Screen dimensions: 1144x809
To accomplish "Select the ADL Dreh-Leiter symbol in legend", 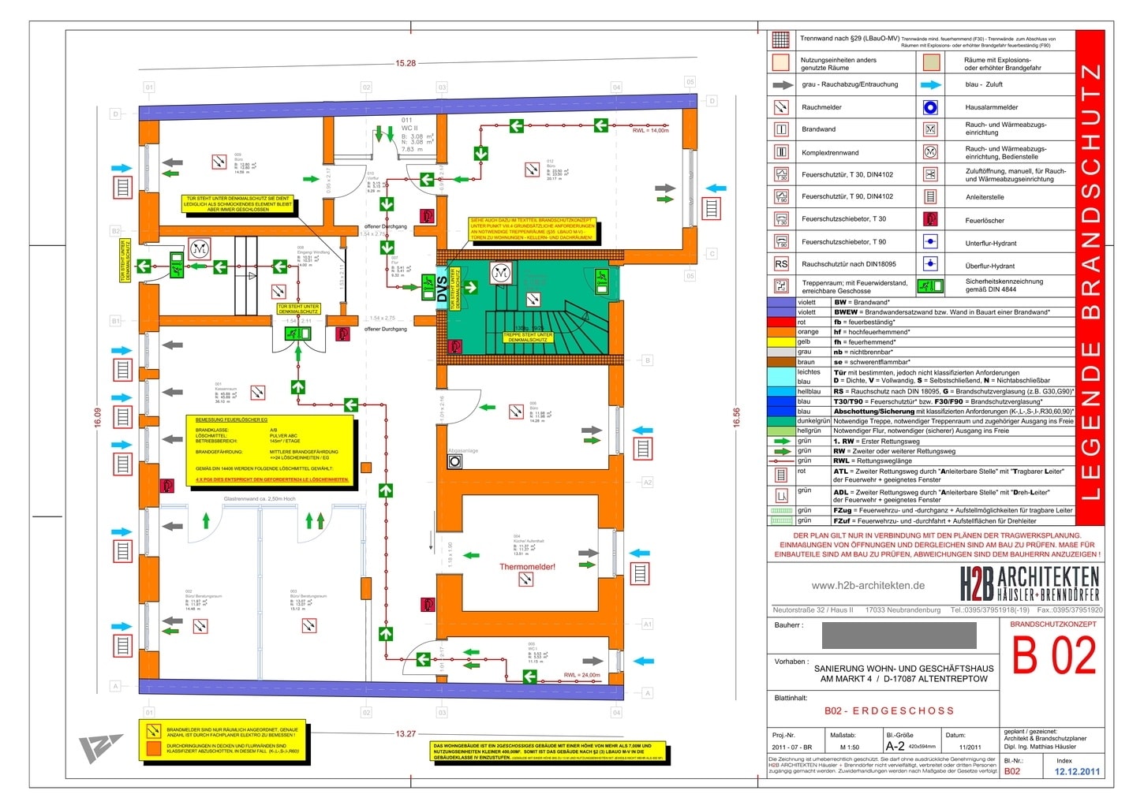I will click(x=781, y=496).
